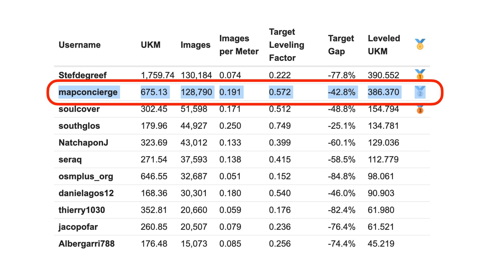Click the bronze third-place medal icon
The width and height of the screenshot is (490, 275).
pos(420,109)
